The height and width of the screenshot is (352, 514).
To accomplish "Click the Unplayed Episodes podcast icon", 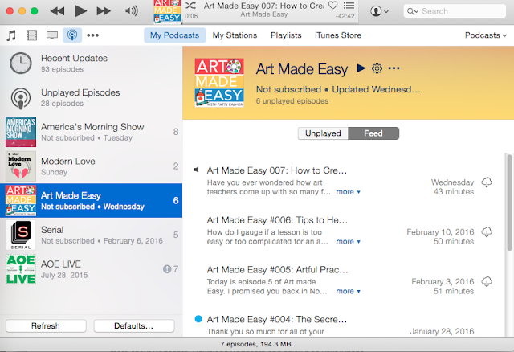I will [21, 97].
